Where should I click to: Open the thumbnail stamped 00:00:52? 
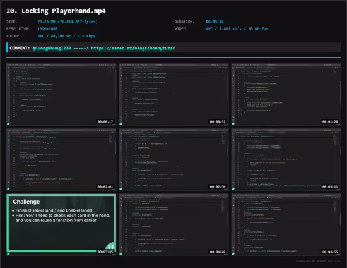173,94
